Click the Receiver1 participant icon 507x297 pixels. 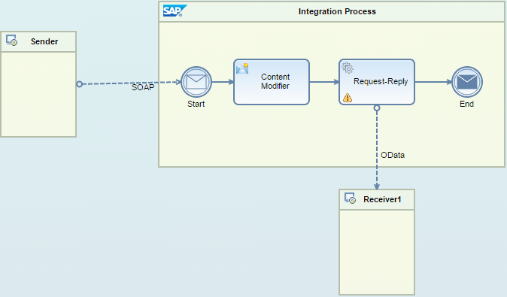click(350, 198)
